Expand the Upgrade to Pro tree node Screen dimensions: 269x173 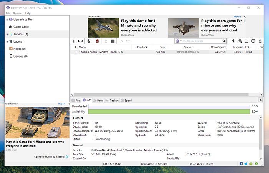(7, 20)
